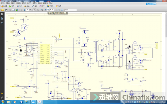
Task: Open the 文件(F) menu
Action: pos(2,3)
